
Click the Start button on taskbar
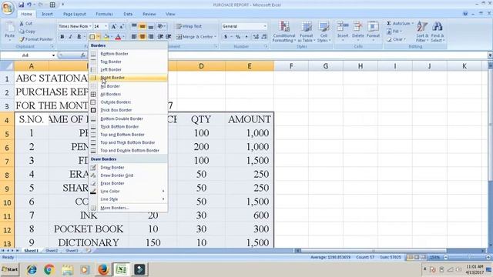pyautogui.click(x=10, y=269)
